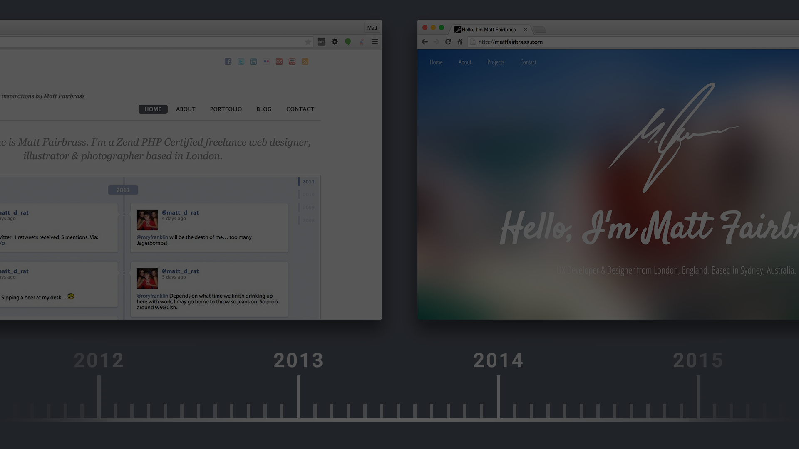Click "Sipping a beer at my desk…" tweet text
Image resolution: width=799 pixels, height=449 pixels.
coord(34,298)
